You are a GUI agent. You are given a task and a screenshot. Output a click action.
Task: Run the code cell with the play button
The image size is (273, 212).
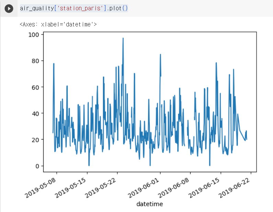[x=9, y=9]
